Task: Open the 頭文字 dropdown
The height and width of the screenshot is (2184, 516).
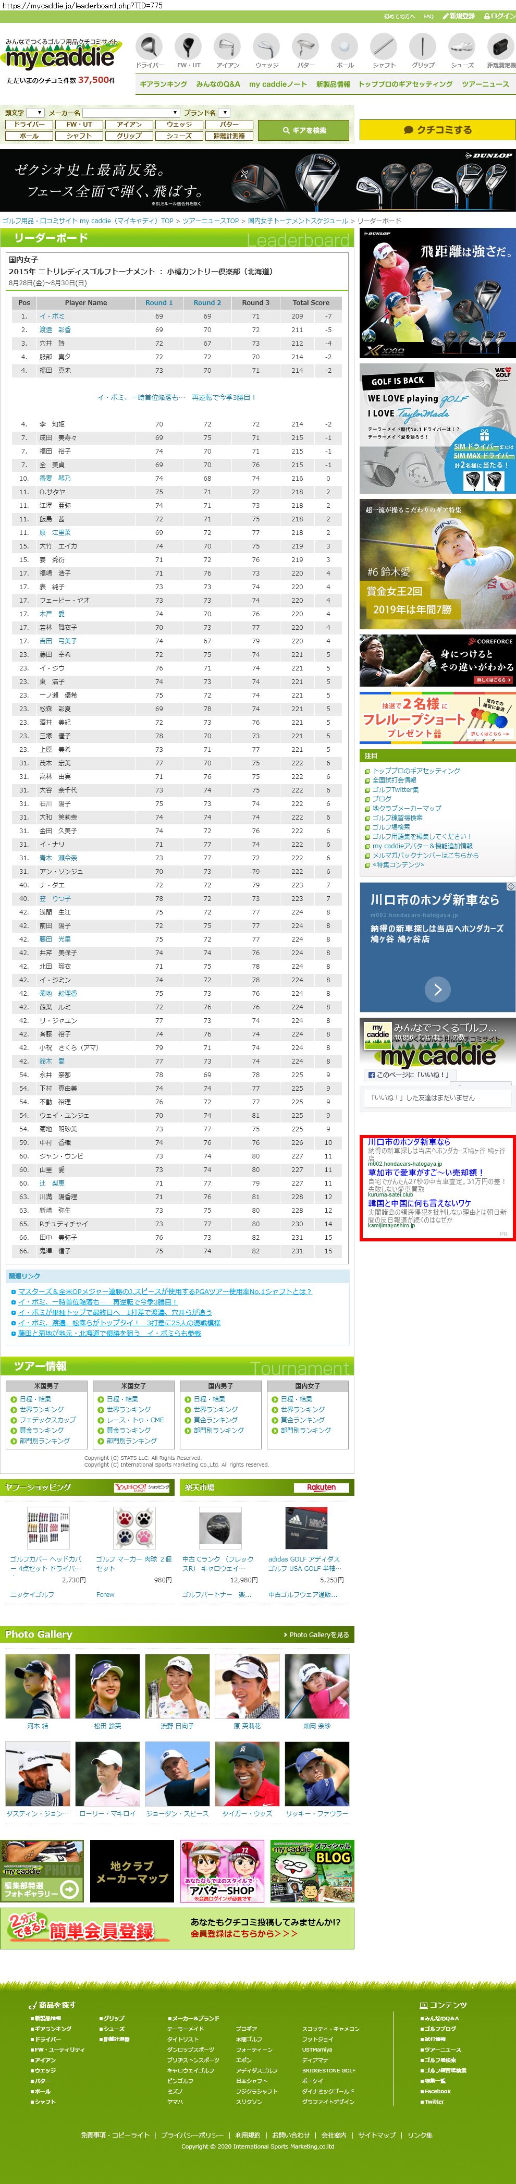Action: pyautogui.click(x=35, y=113)
